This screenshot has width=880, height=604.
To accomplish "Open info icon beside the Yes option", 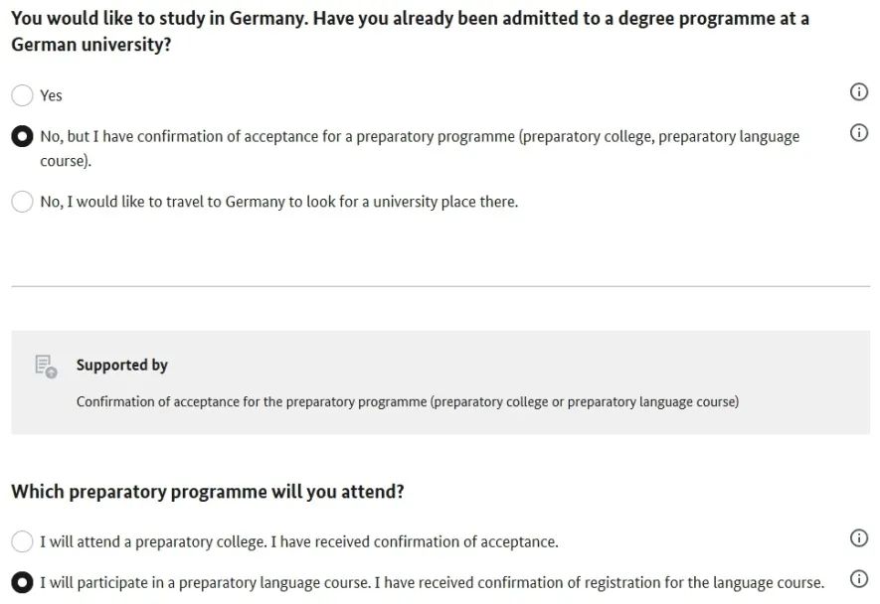I will pyautogui.click(x=859, y=91).
